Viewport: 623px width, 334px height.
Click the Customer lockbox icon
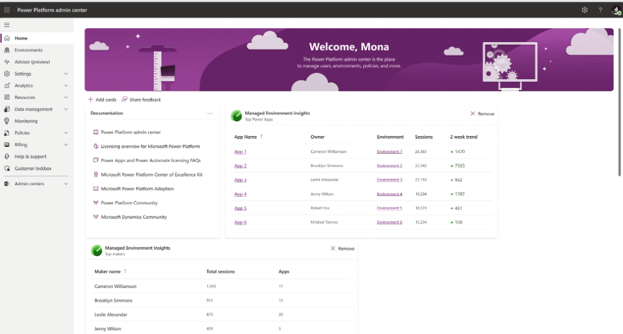point(7,168)
